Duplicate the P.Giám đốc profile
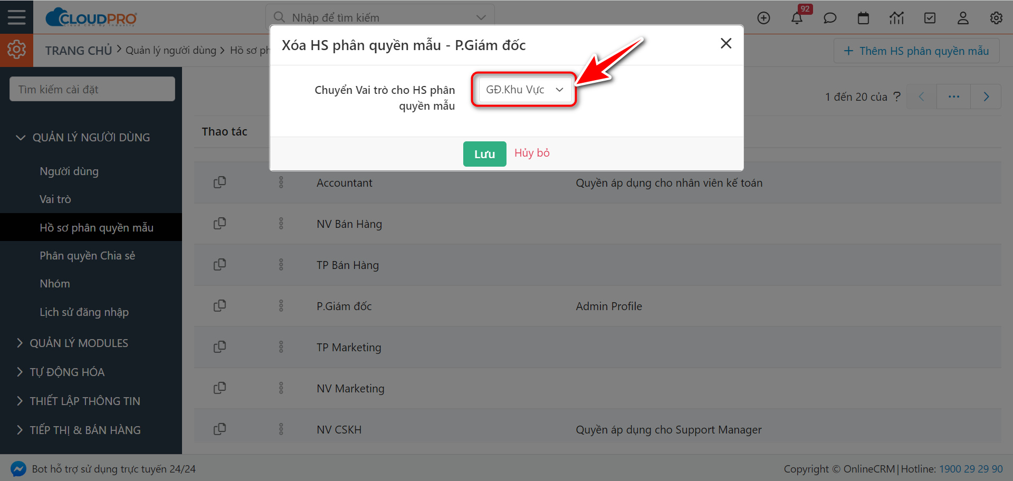The image size is (1013, 481). pos(219,306)
